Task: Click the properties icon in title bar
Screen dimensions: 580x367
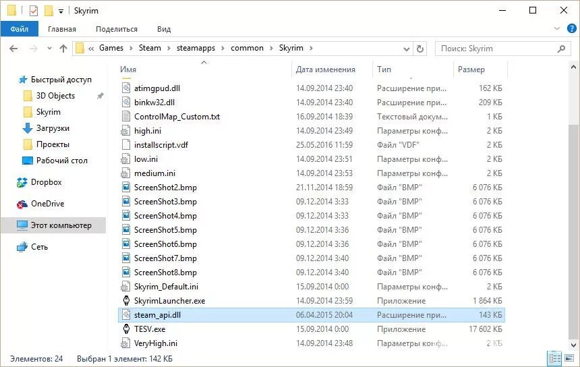Action: tap(34, 10)
